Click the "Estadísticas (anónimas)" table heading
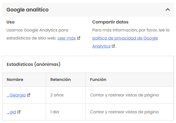The height and width of the screenshot is (123, 176). click(33, 64)
